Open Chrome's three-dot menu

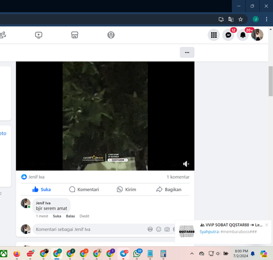click(266, 19)
